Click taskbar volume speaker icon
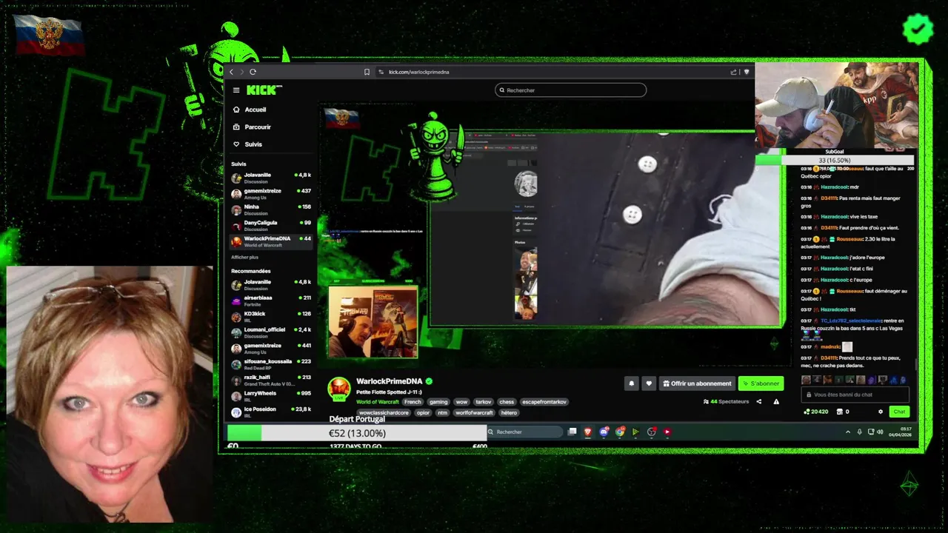 point(880,432)
